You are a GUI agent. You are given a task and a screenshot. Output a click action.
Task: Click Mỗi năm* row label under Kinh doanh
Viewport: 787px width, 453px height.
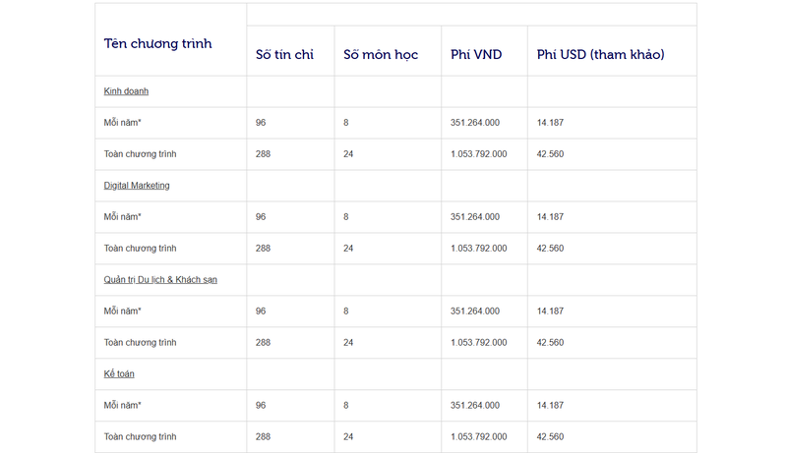point(123,123)
